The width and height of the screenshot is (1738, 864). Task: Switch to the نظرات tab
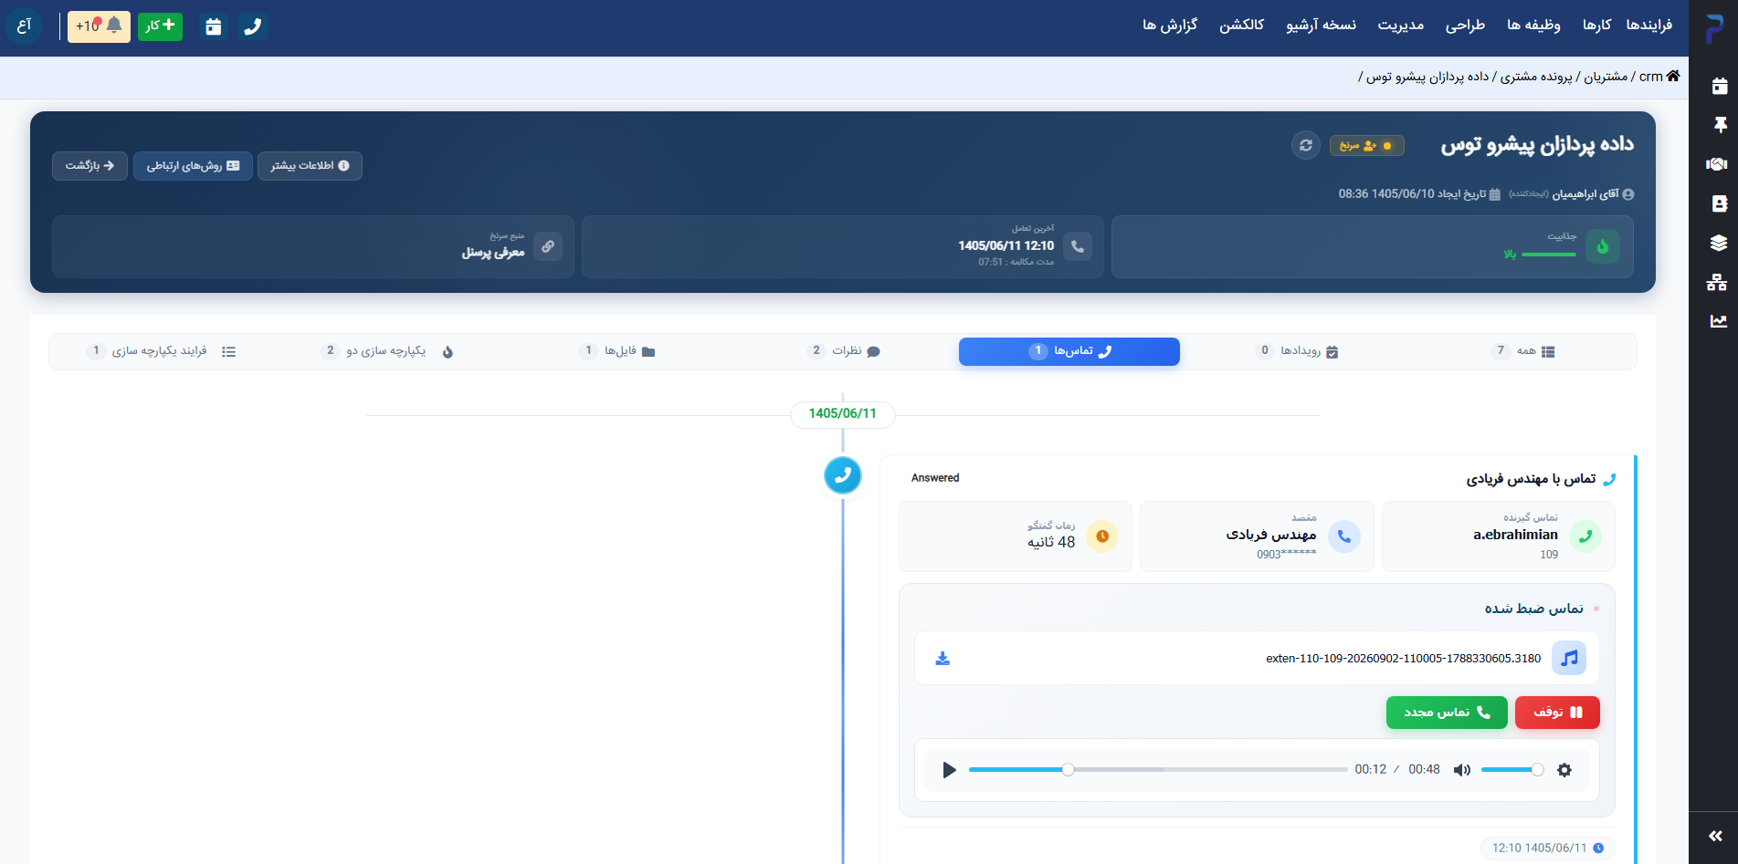pyautogui.click(x=844, y=351)
